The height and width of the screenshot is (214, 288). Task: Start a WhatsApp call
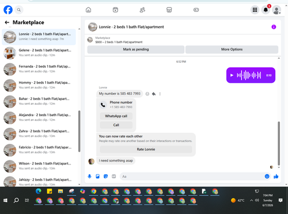tap(116, 116)
